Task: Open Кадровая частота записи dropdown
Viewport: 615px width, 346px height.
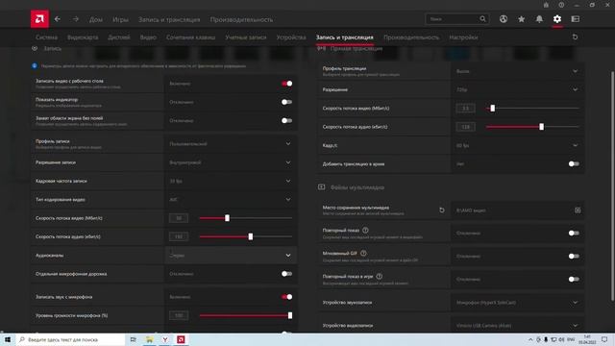Action: [231, 181]
